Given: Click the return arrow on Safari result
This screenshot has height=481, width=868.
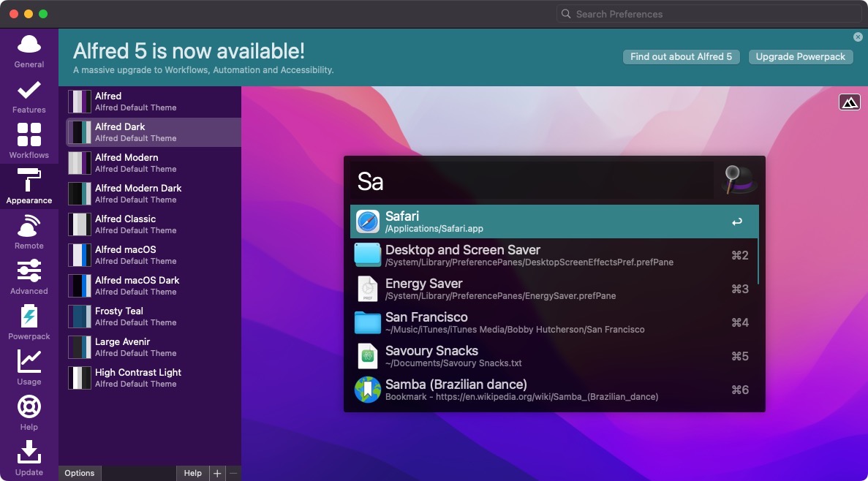Looking at the screenshot, I should [737, 222].
